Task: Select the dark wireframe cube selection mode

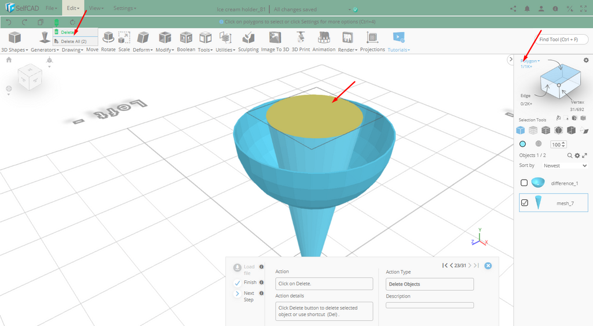Action: pos(546,130)
